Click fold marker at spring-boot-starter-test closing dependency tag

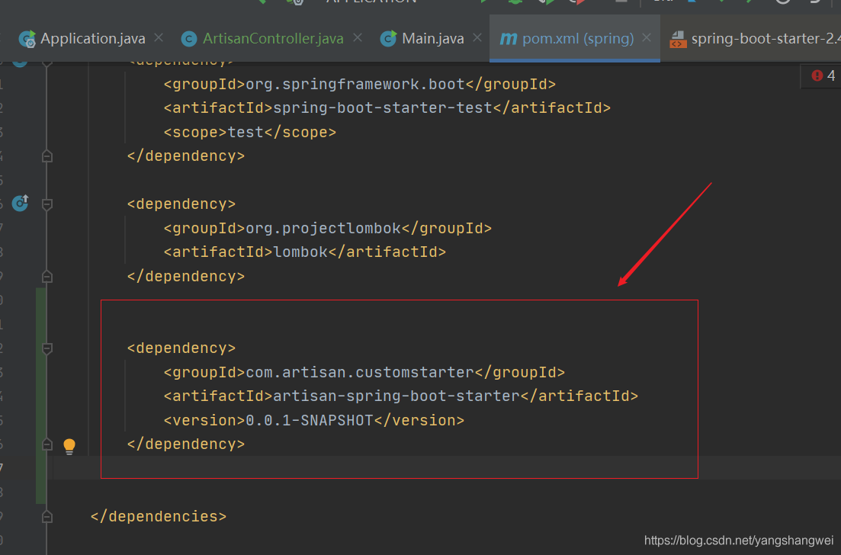coord(47,156)
